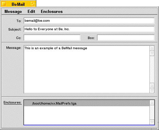Click the top up arrow of Message scrollbar
The image size is (159, 130).
pyautogui.click(x=152, y=48)
